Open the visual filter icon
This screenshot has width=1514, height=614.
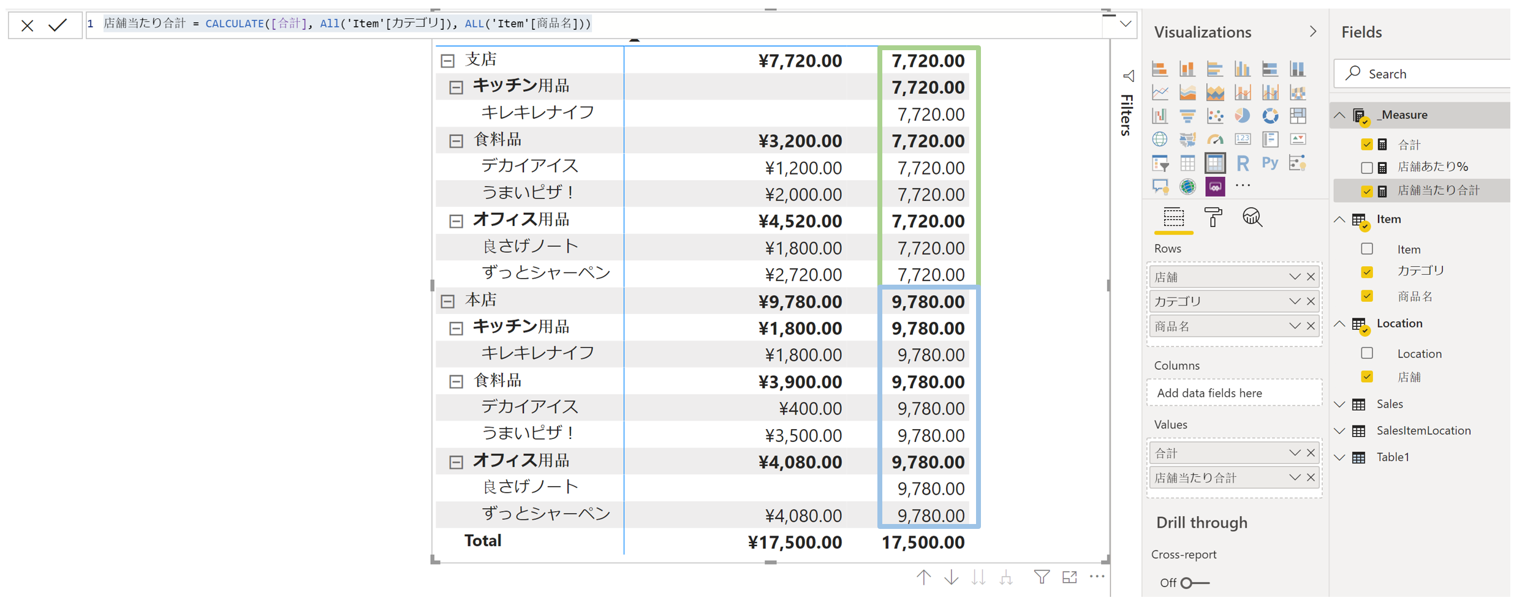click(x=1042, y=577)
